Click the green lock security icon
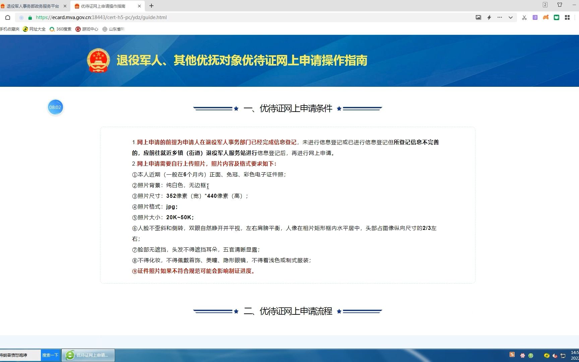Image resolution: width=579 pixels, height=362 pixels. tap(30, 18)
